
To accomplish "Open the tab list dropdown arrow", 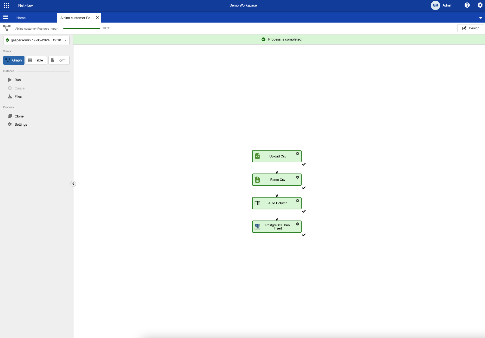I will point(481,18).
